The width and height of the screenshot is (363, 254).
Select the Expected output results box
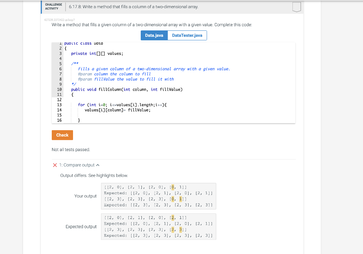[x=158, y=226]
